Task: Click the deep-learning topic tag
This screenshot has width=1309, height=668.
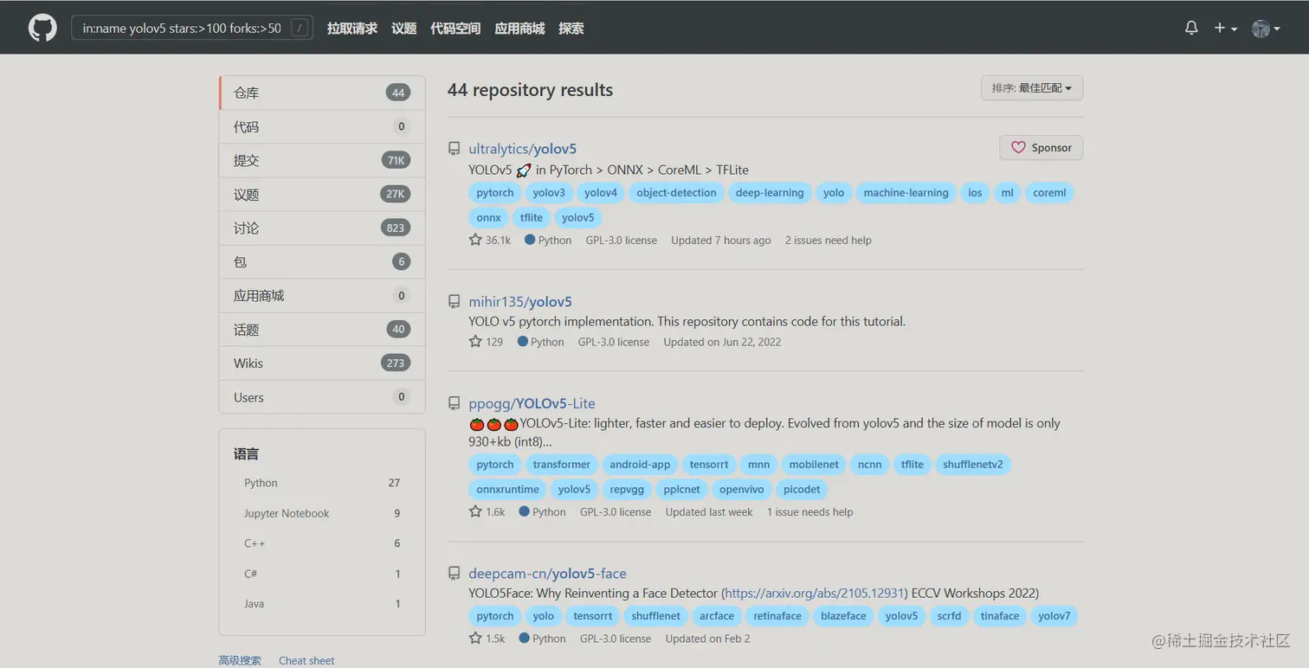Action: 770,193
